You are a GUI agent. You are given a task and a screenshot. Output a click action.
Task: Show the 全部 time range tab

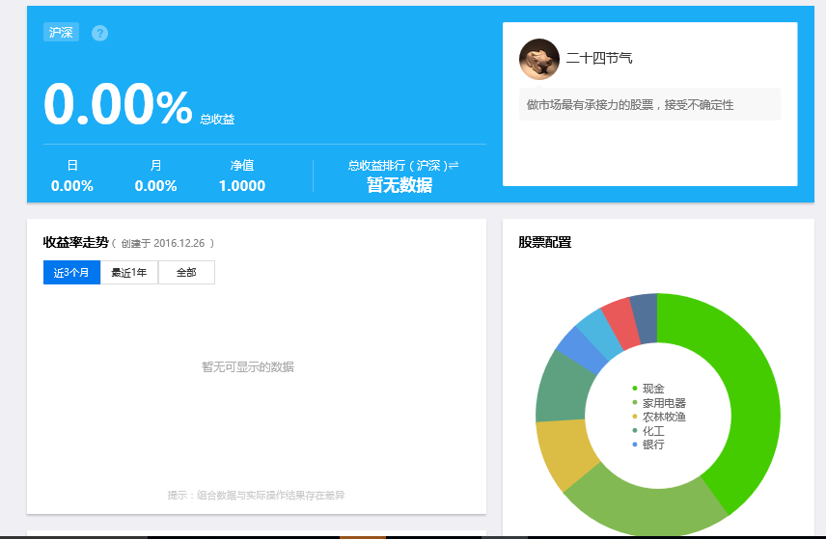coord(186,273)
